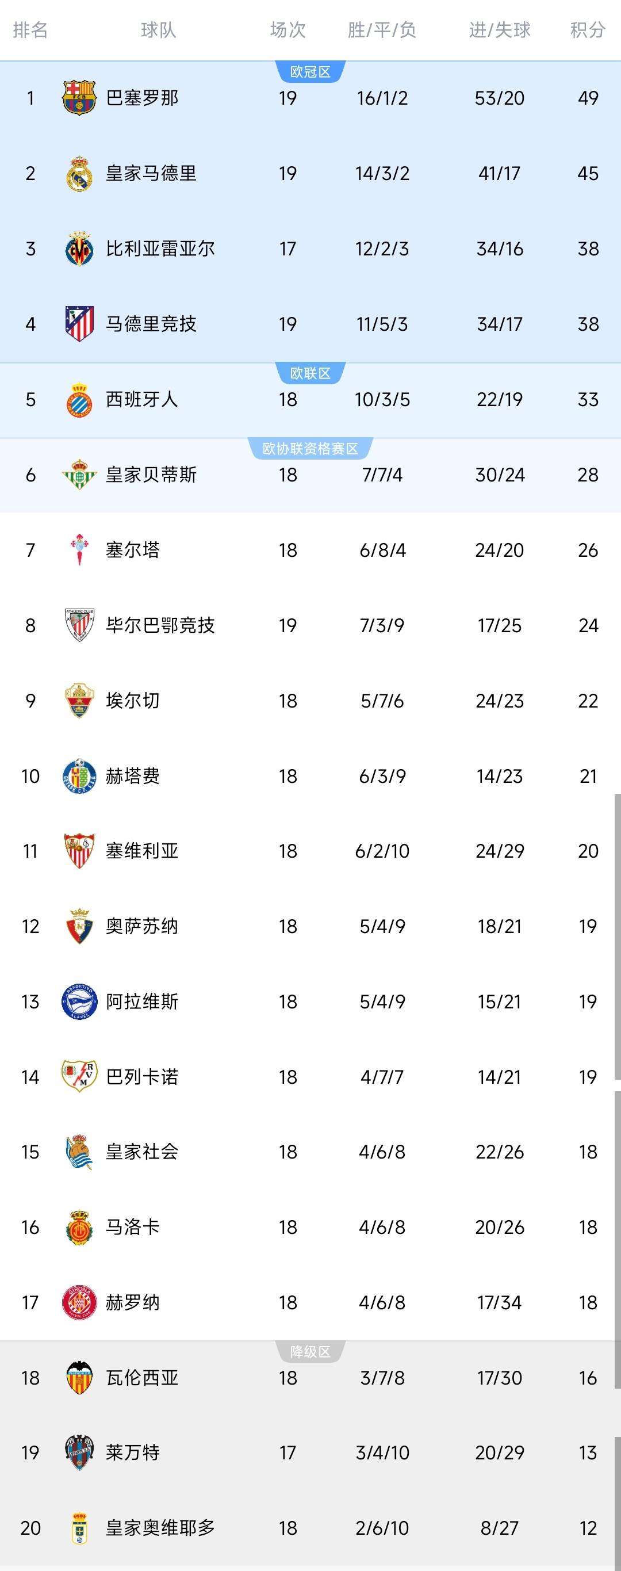Click the 排名 column header

pos(30,29)
